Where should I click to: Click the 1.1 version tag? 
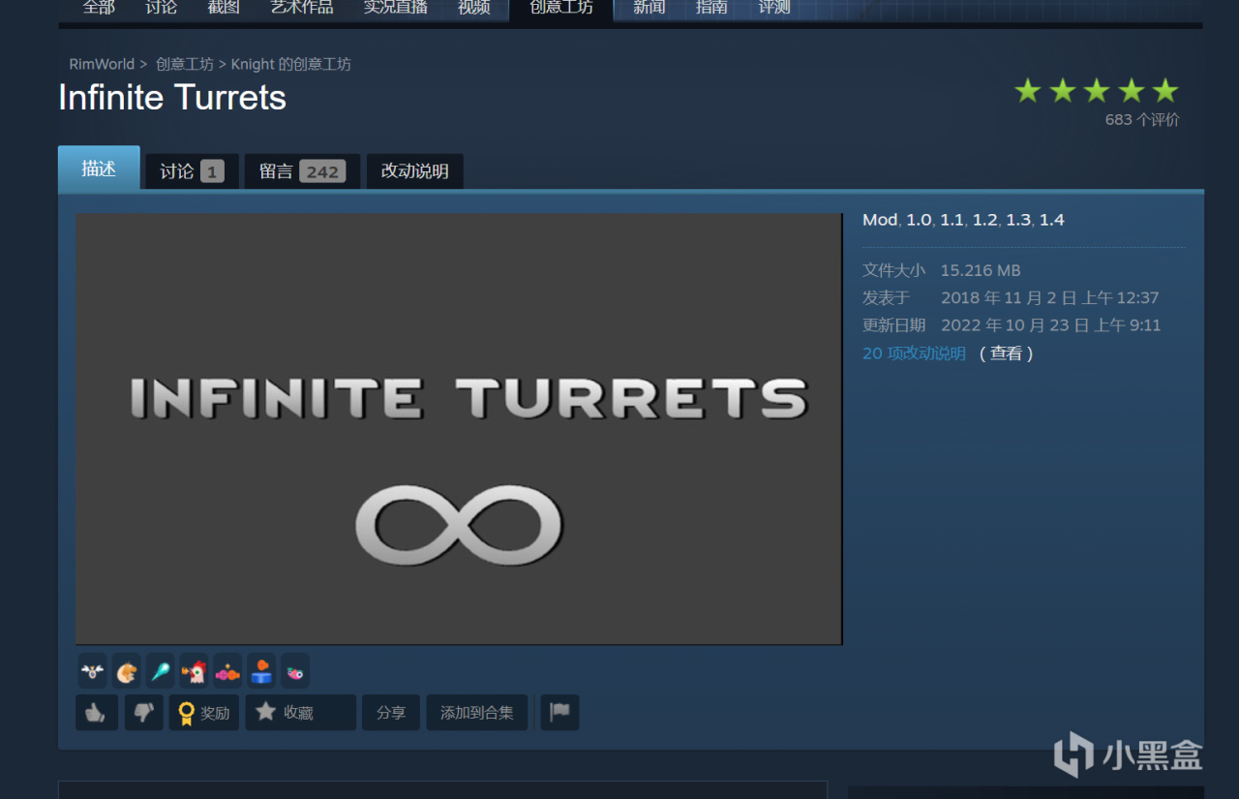[952, 220]
